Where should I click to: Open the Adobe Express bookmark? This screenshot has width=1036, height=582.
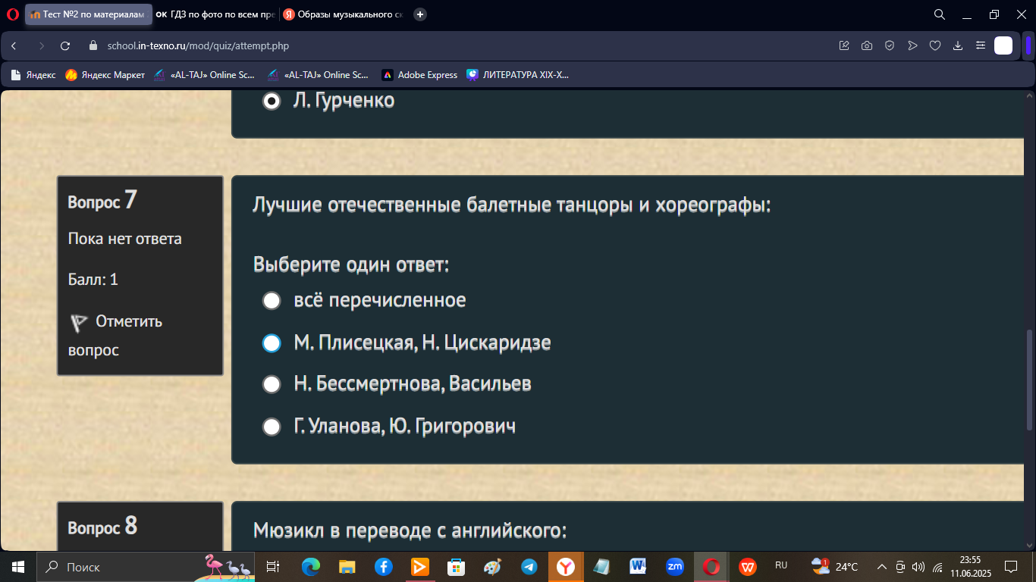click(419, 75)
